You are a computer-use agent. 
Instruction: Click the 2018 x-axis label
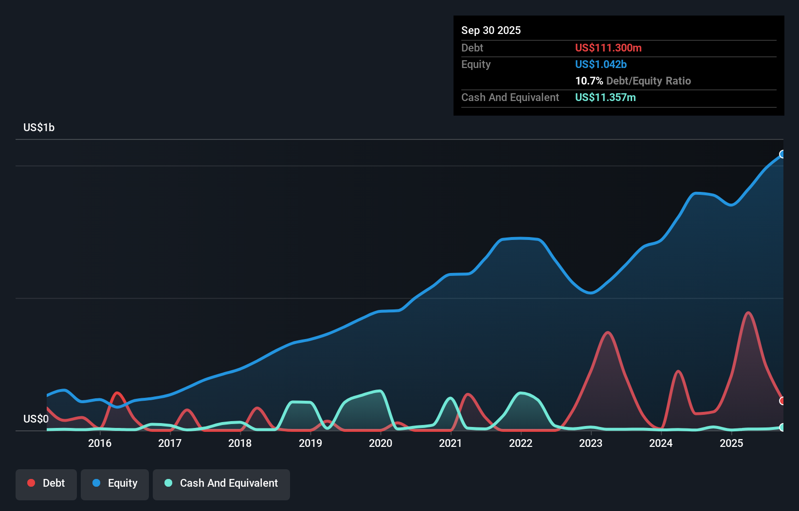click(x=240, y=443)
